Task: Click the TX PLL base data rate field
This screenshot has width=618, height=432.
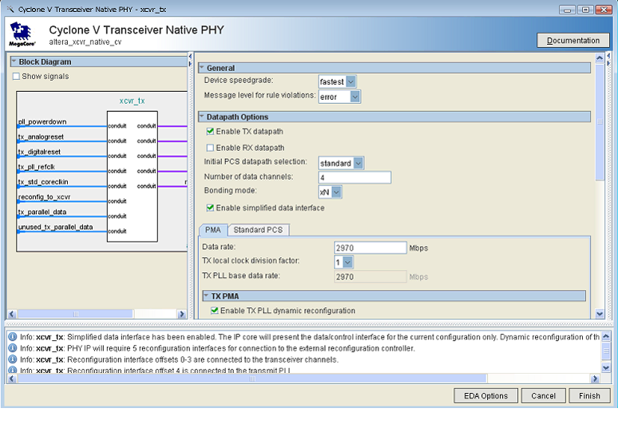Action: pyautogui.click(x=370, y=277)
